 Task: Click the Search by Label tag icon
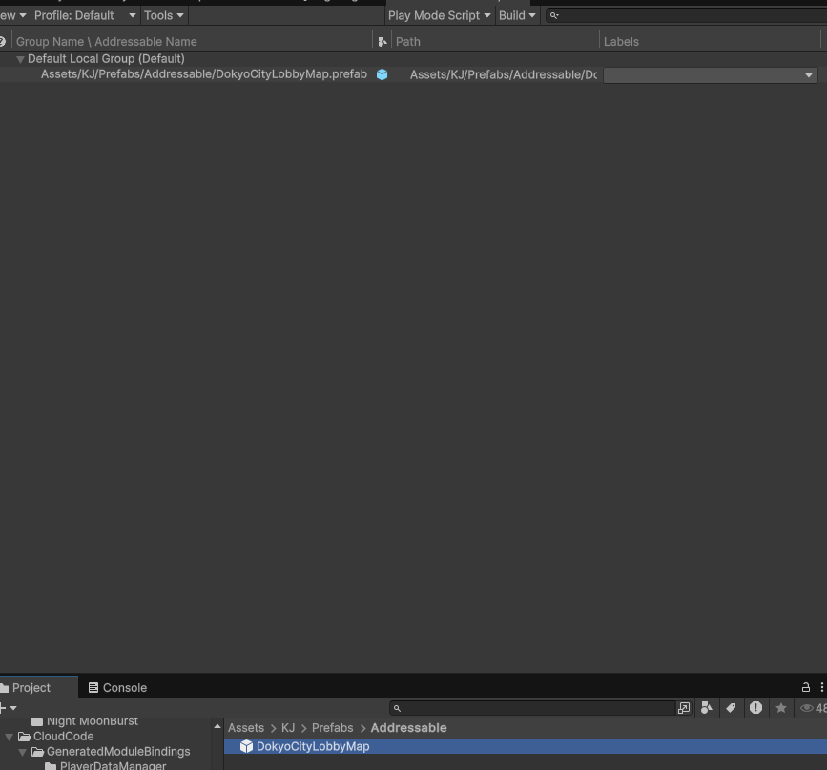pyautogui.click(x=731, y=708)
